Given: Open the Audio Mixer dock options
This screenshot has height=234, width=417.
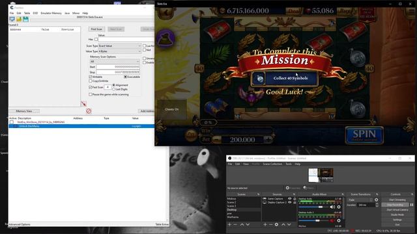Looking at the screenshot, I should (343, 194).
